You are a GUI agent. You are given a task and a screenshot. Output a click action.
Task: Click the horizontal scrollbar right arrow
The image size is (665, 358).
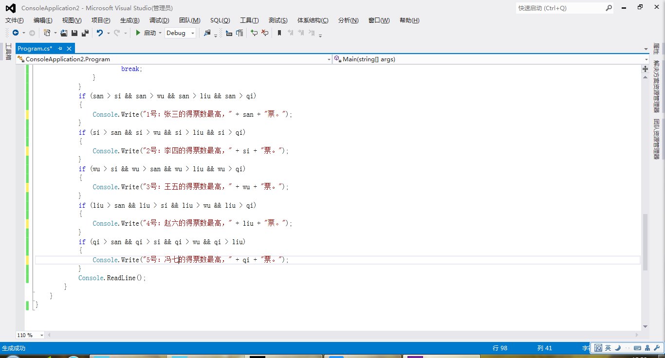(637, 335)
